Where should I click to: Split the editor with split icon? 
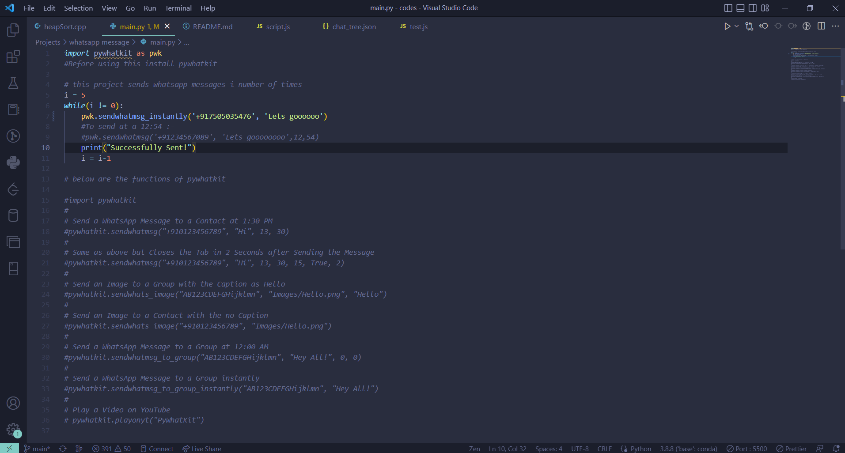822,26
